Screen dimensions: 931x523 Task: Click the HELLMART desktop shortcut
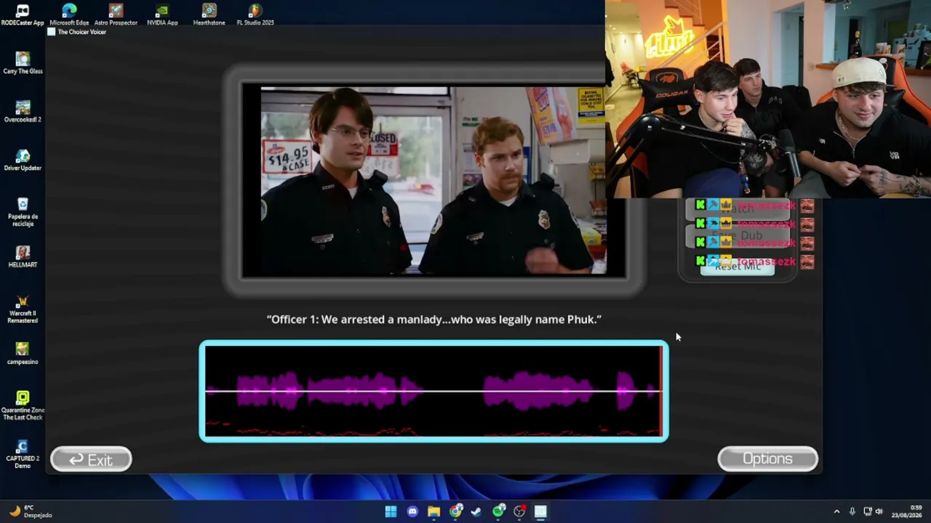[x=23, y=256]
